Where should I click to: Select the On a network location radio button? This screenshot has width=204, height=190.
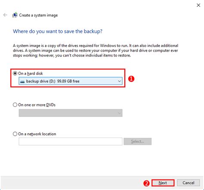pos(15,134)
